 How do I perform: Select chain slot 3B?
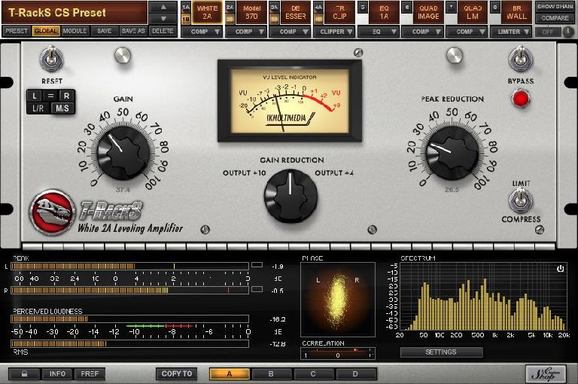(274, 19)
